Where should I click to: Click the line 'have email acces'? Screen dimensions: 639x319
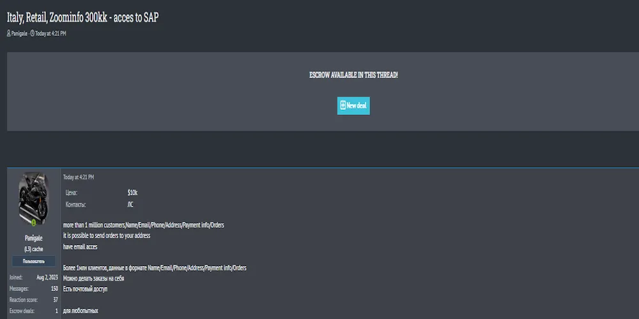pos(80,246)
